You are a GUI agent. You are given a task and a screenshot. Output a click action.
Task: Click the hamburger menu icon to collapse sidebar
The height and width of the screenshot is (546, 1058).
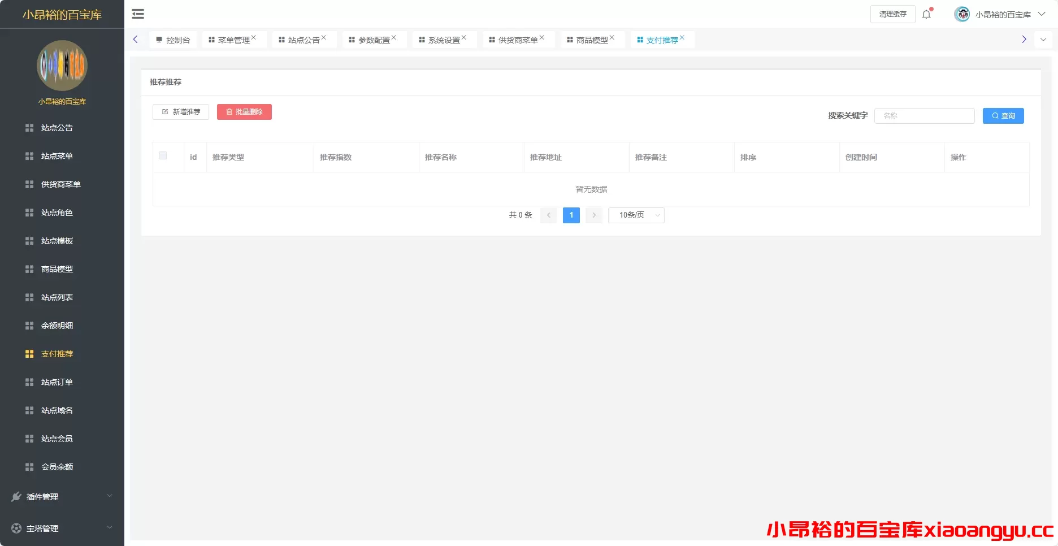click(x=137, y=14)
